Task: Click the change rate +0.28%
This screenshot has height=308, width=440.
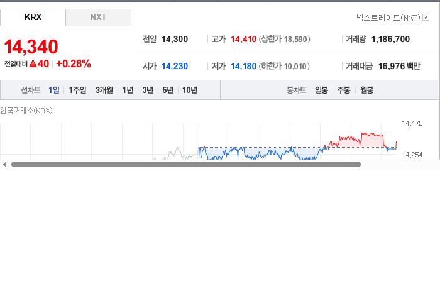Action: [x=74, y=63]
